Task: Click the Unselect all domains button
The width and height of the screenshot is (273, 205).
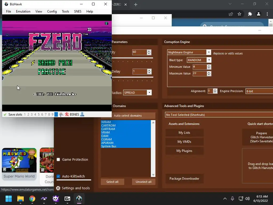Action: point(144,182)
